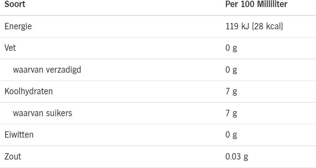Click the 0.03 g value for Zout
Viewport: 316px width, 168px height.
237,157
